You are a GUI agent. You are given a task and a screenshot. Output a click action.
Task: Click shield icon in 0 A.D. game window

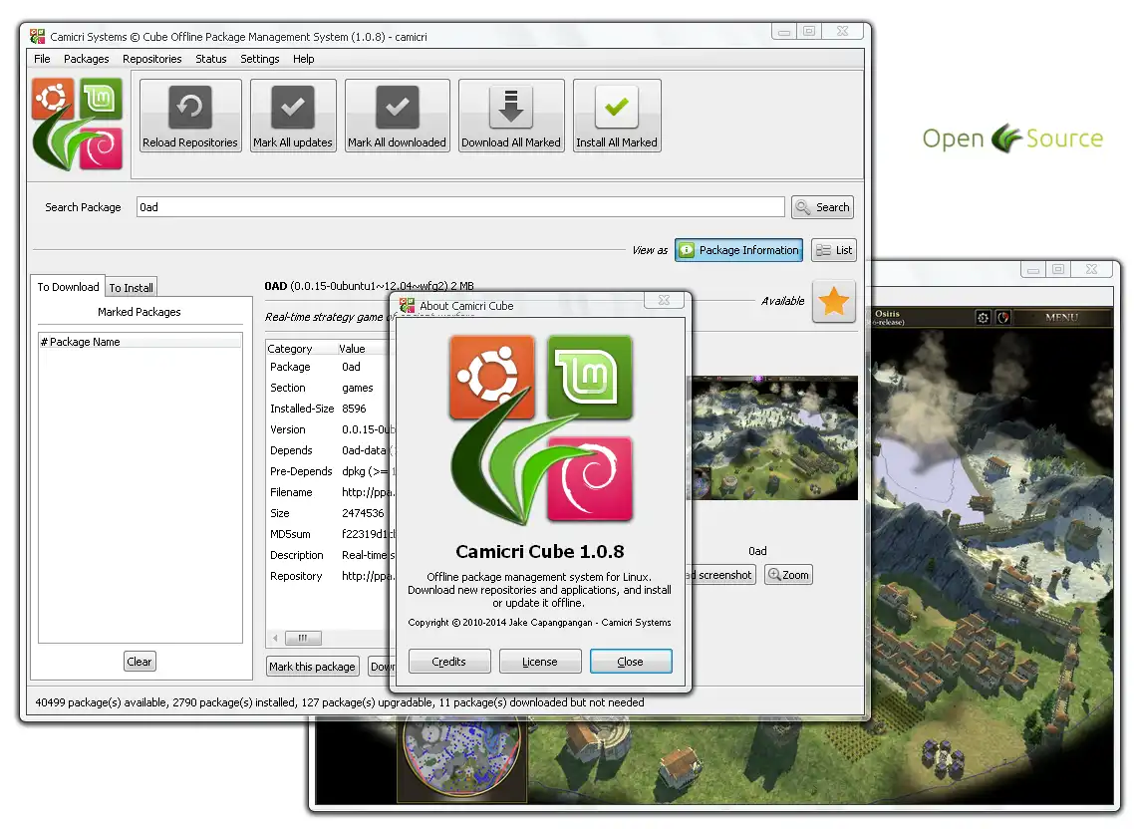[x=1003, y=318]
